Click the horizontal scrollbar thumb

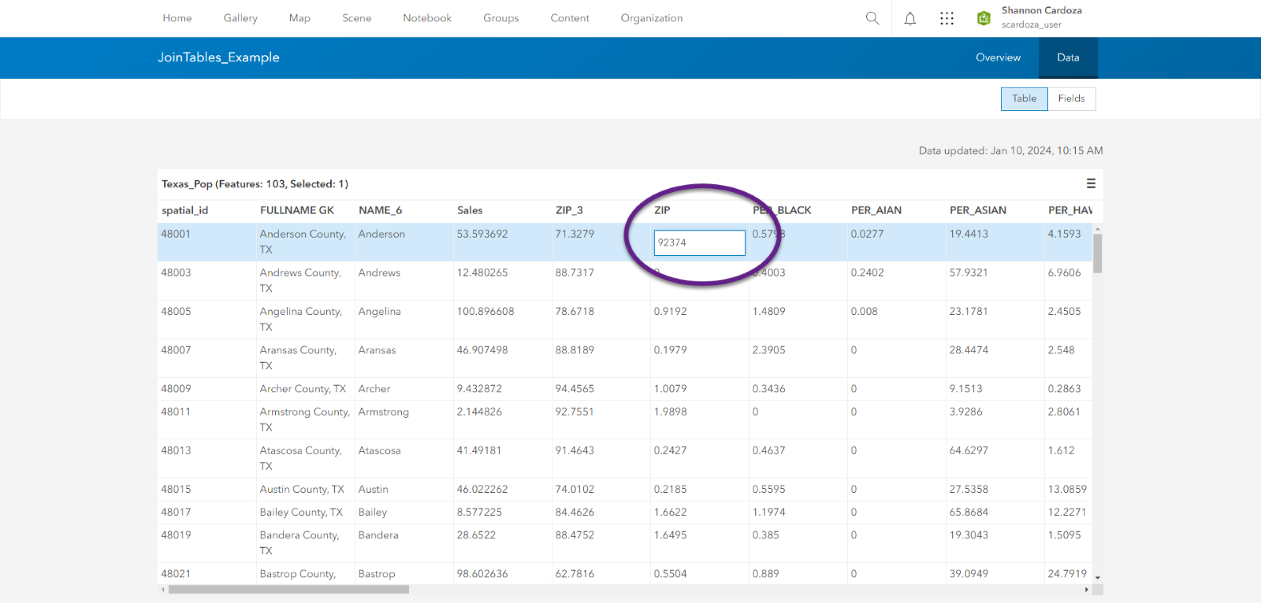pyautogui.click(x=288, y=590)
